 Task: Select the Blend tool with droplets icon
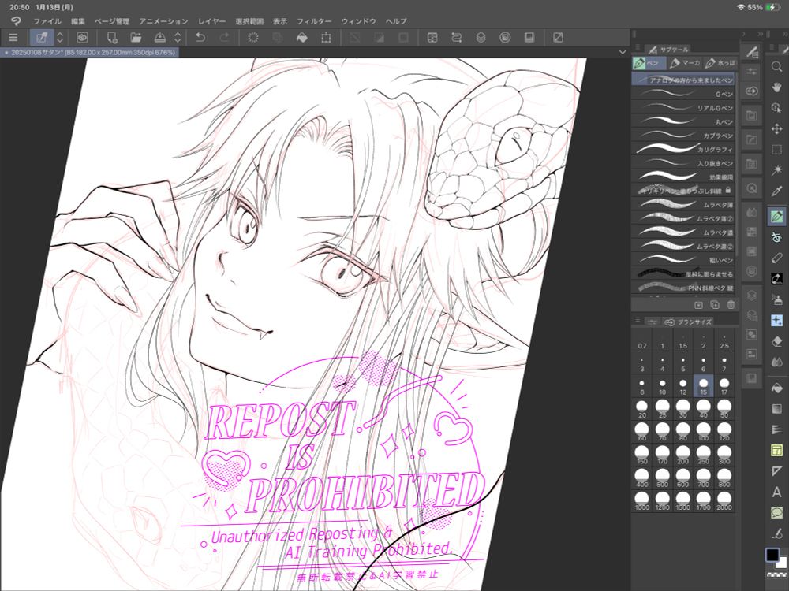[x=777, y=362]
